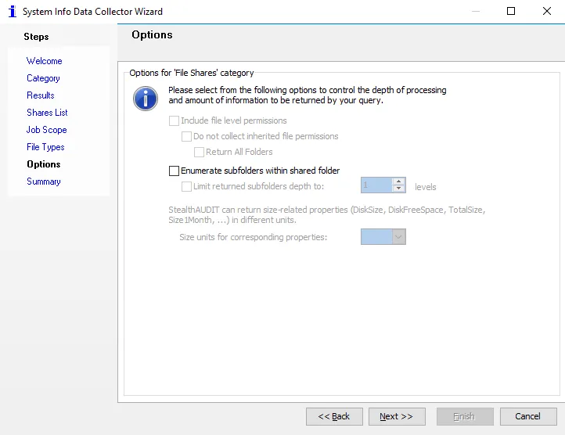
Task: Click 'Size units for corresponding properties:' label
Action: pyautogui.click(x=254, y=237)
